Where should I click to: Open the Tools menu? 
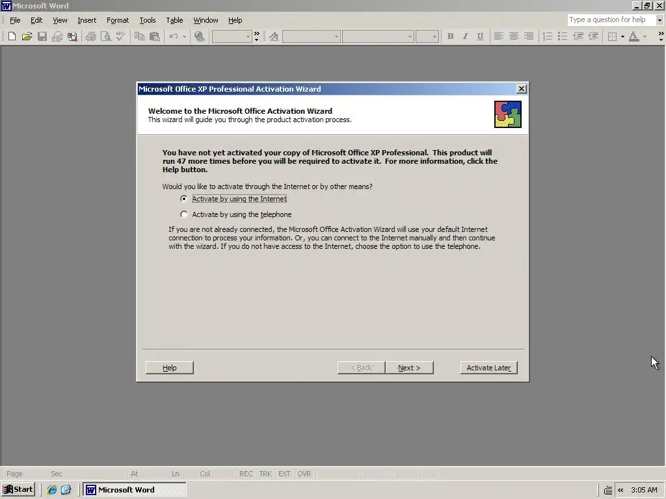pyautogui.click(x=148, y=20)
